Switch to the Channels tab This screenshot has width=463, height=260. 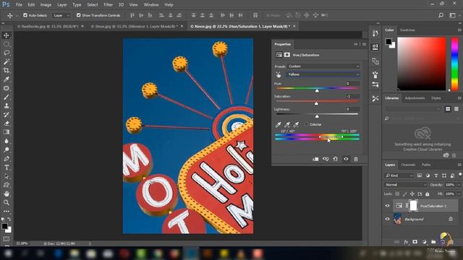pyautogui.click(x=408, y=165)
